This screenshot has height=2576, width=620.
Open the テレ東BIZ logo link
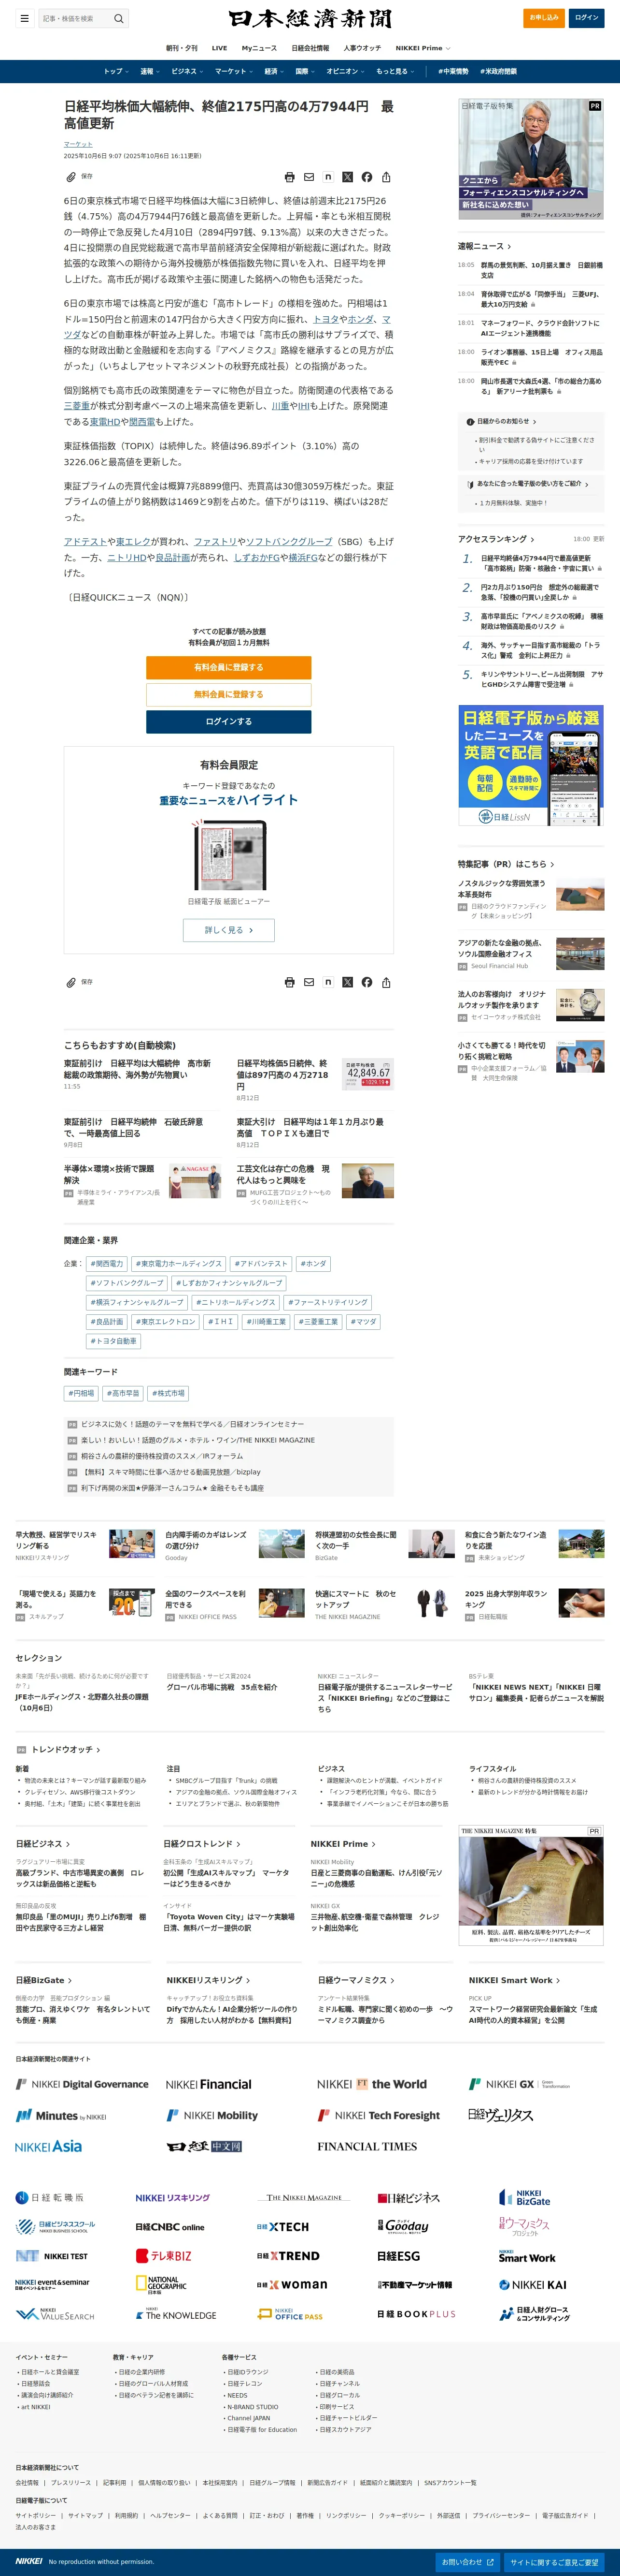pyautogui.click(x=164, y=2256)
